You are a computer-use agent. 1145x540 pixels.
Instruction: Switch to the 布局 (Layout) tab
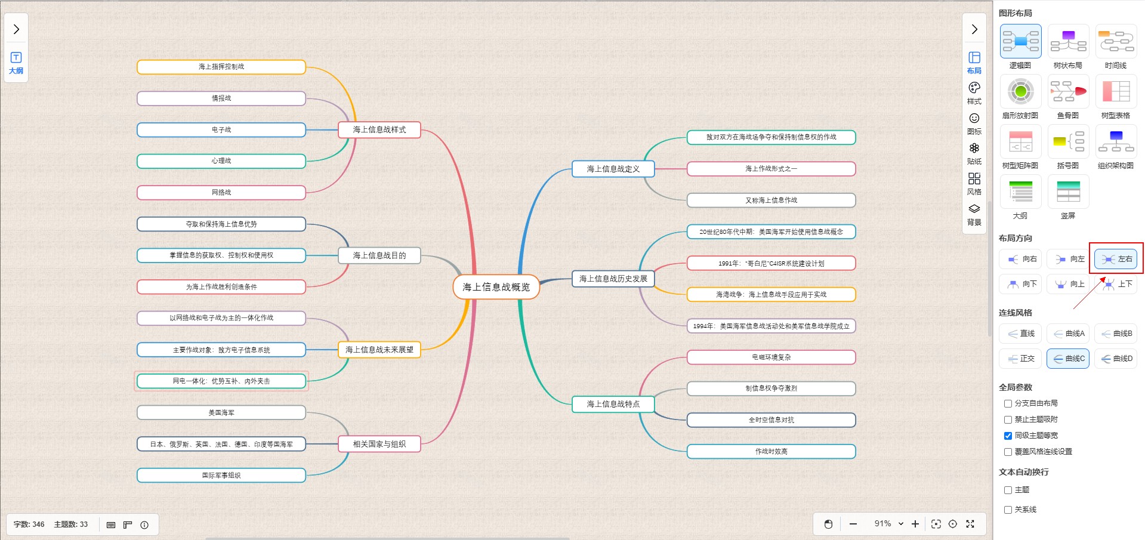coord(974,62)
